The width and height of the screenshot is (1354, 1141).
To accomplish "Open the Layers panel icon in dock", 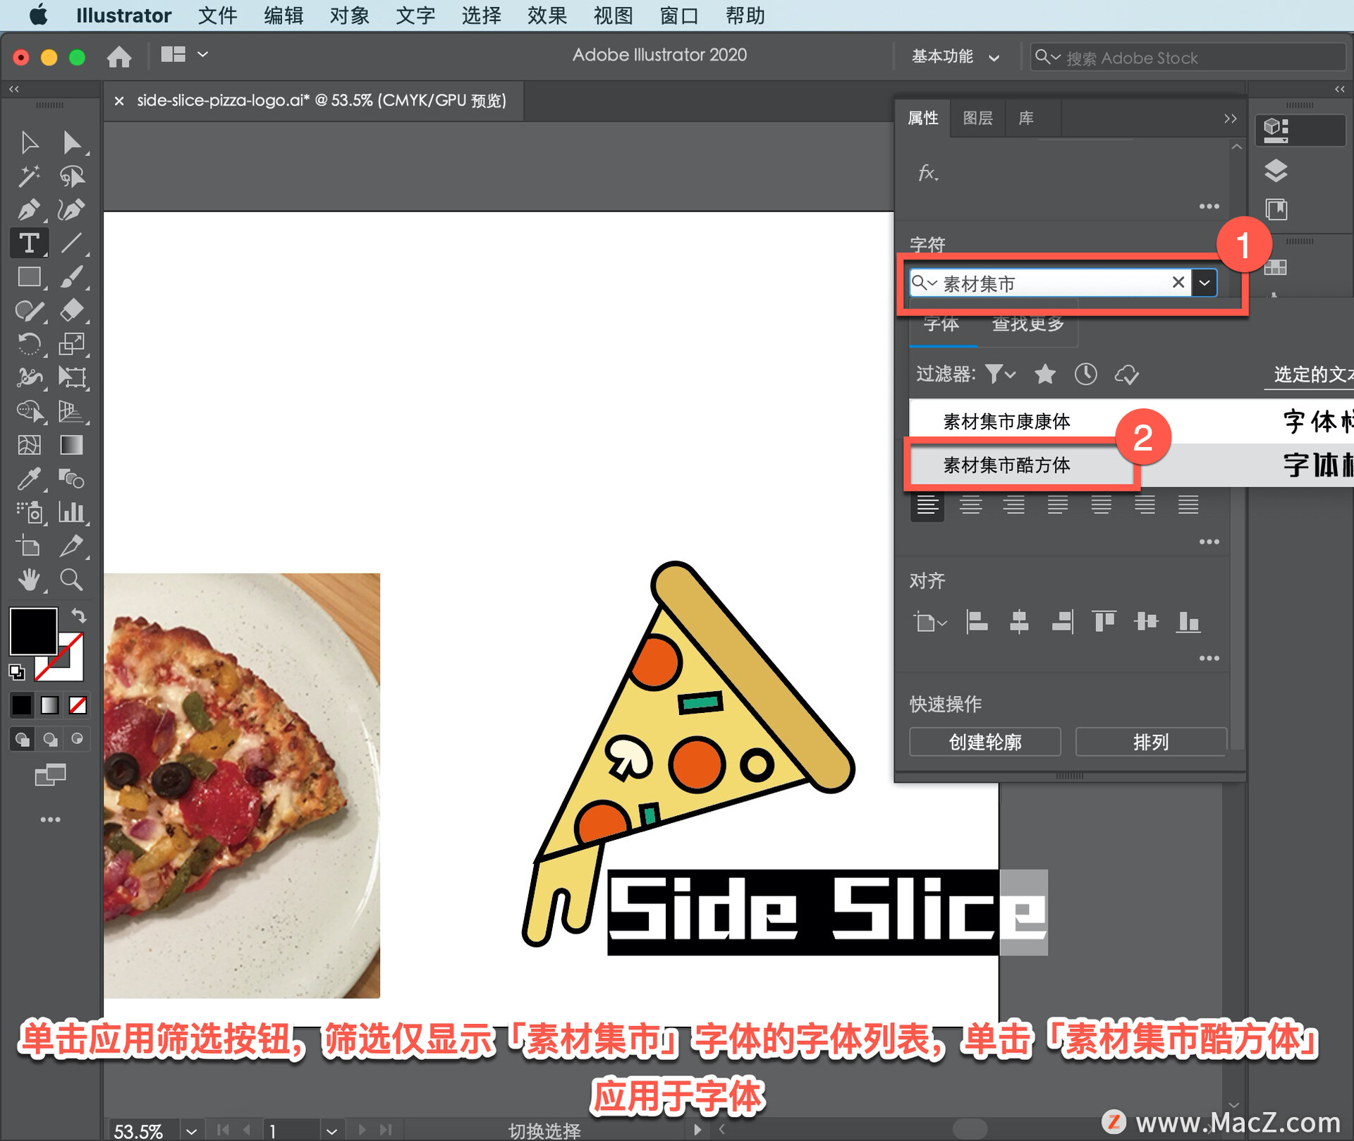I will click(x=1276, y=171).
